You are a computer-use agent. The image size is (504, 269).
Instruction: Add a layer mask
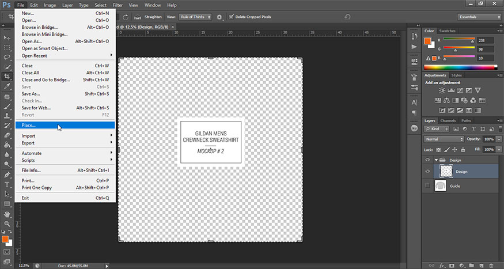click(x=452, y=266)
